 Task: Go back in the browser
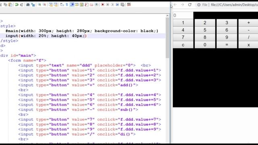click(x=175, y=4)
